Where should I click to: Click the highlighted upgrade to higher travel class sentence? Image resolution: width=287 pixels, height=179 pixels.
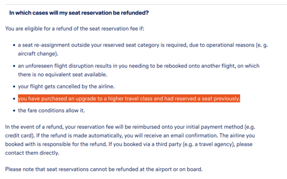tap(129, 98)
